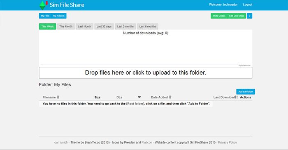Click the Folder: My Files heading
Screen dimensions: 288x150
[55, 85]
